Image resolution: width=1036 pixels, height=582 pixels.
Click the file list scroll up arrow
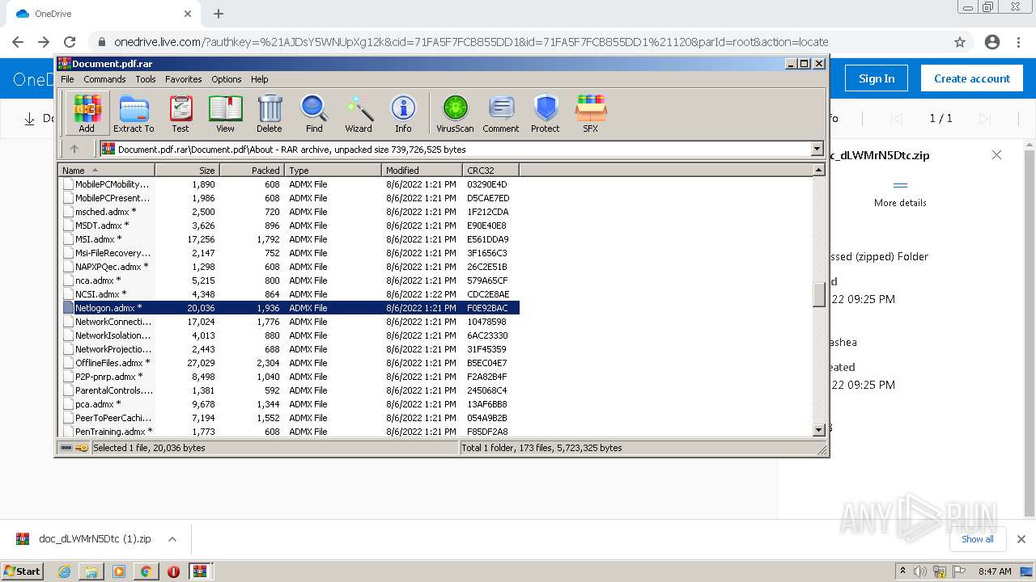coord(818,170)
